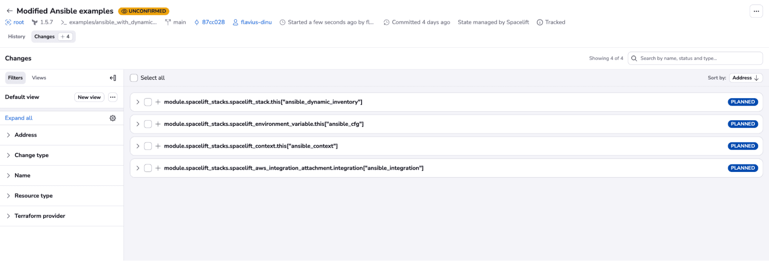Open Default view three-dot options

click(x=113, y=97)
